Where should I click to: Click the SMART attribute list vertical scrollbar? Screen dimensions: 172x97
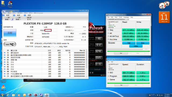click(x=86, y=63)
